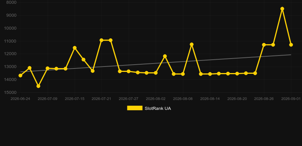Click the x-axis label 2026-07-21

(x=102, y=99)
